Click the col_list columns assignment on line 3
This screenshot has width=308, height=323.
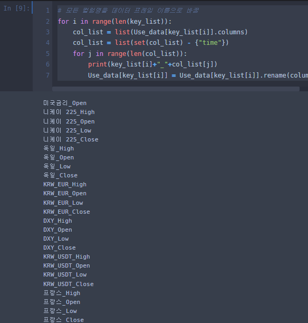(160, 32)
